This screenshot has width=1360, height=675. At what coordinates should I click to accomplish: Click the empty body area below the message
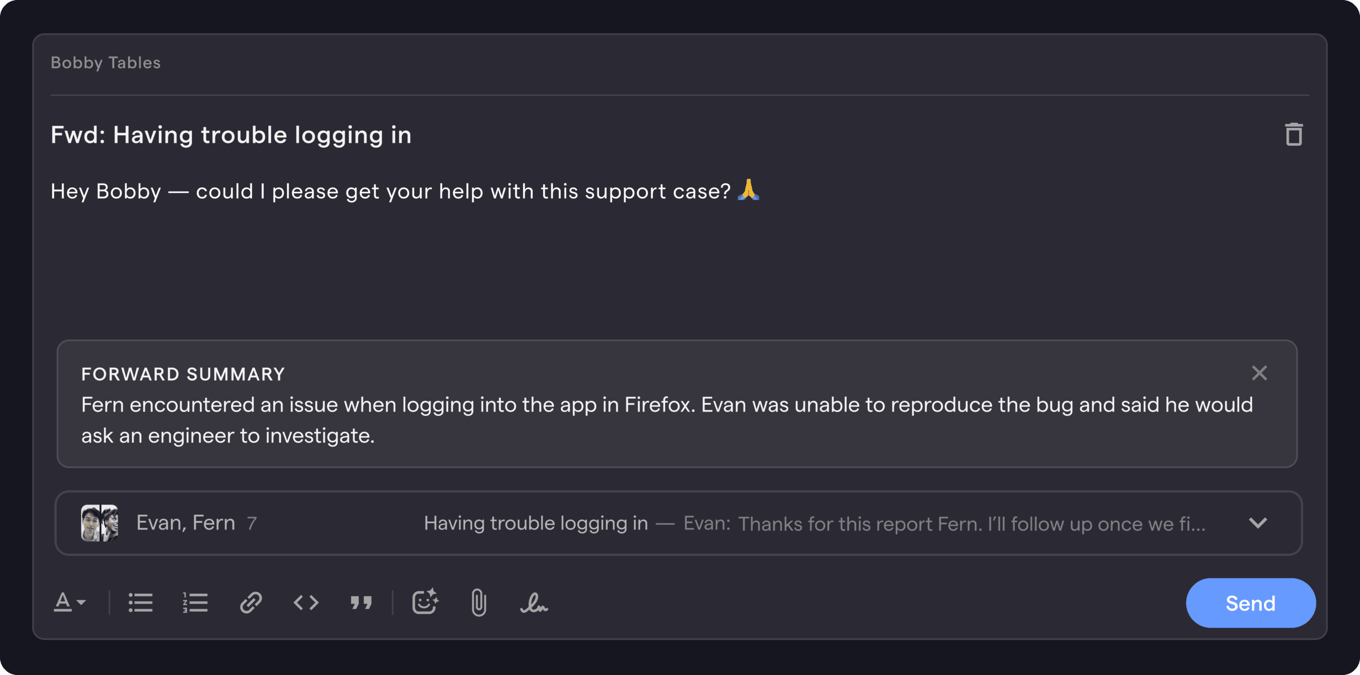680,270
